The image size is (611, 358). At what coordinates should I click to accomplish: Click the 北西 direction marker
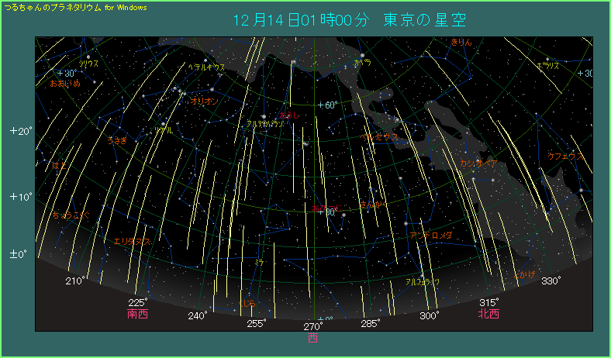(488, 315)
